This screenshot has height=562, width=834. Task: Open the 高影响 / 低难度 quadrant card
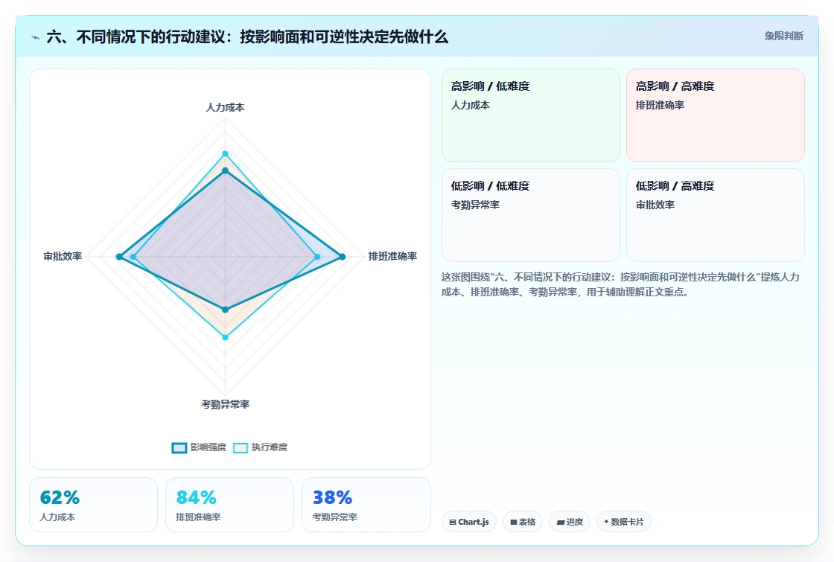pos(531,115)
